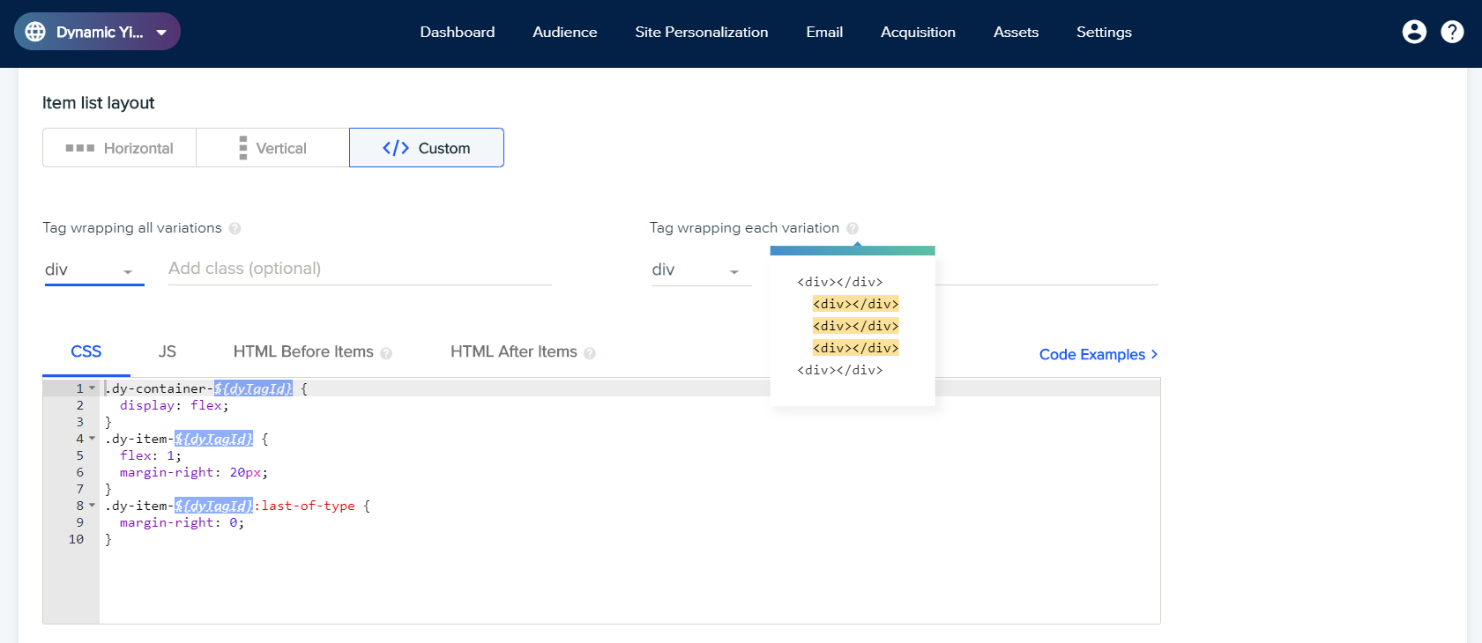Open the each-variation div tag dropdown
This screenshot has height=643, width=1482.
[701, 270]
